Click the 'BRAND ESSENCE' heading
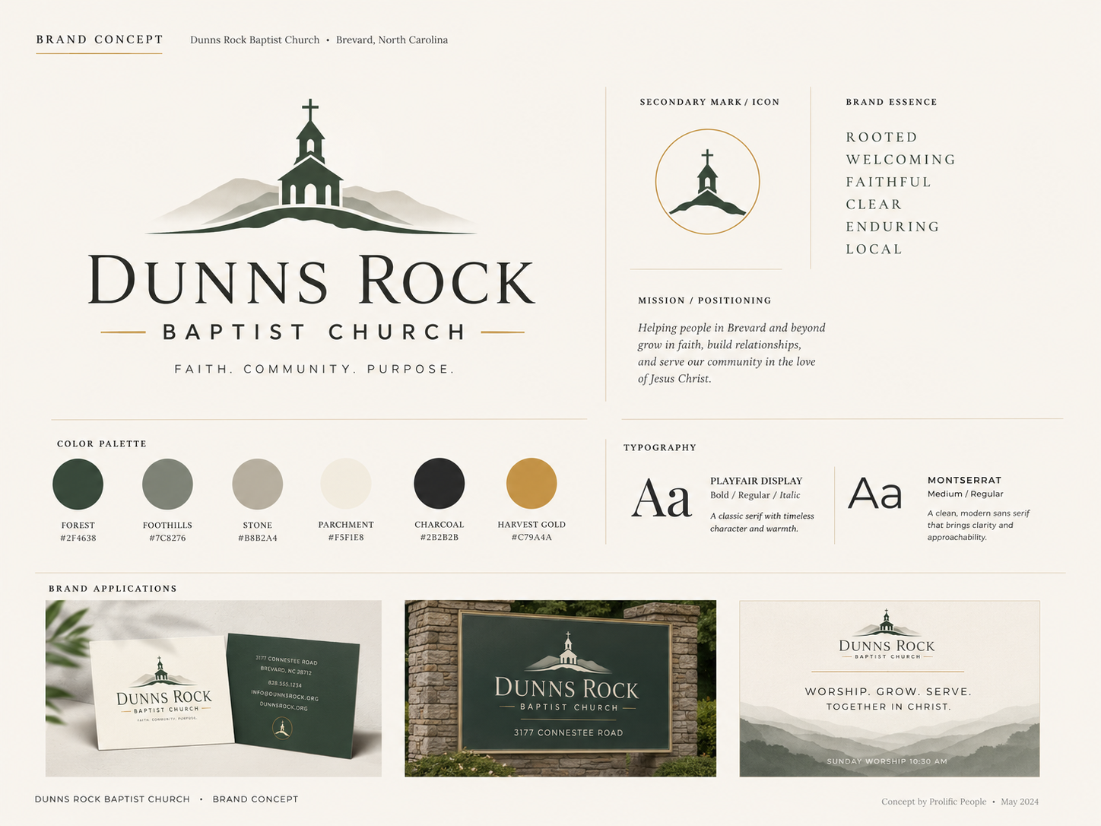The width and height of the screenshot is (1101, 826). (891, 102)
